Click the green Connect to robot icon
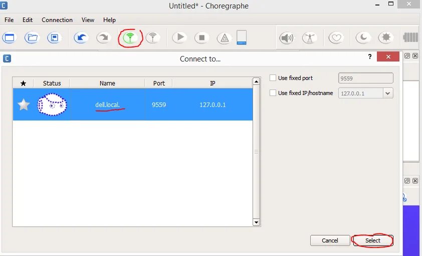 pyautogui.click(x=130, y=37)
